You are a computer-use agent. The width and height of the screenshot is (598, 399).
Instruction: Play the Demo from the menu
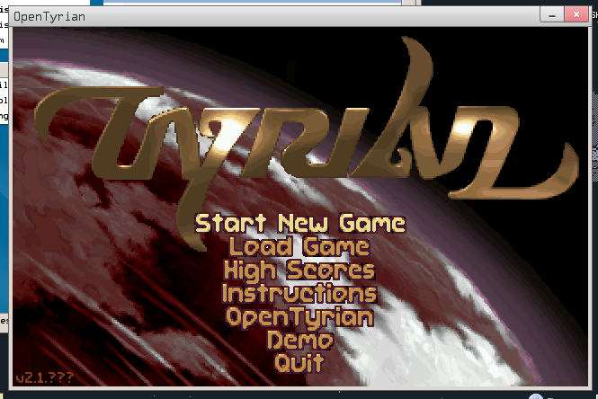(299, 340)
